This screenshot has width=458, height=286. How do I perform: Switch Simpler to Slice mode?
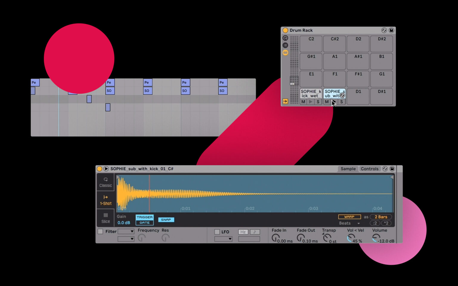click(x=105, y=218)
